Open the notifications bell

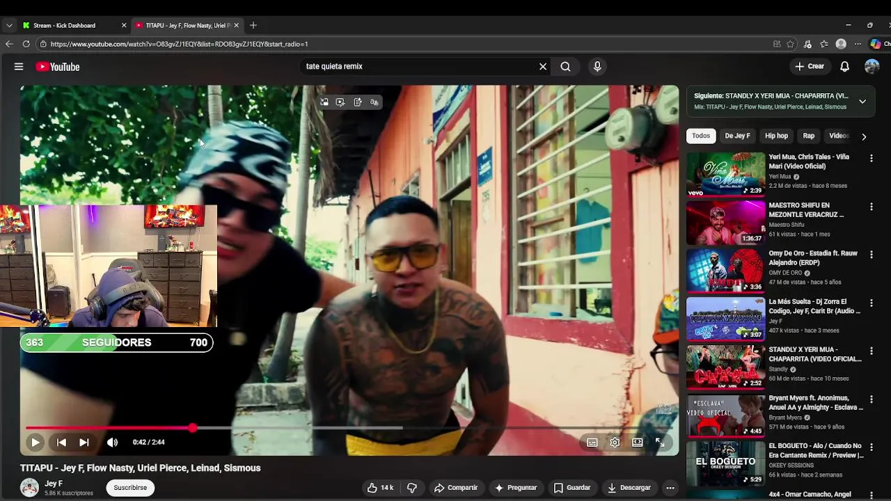(844, 67)
